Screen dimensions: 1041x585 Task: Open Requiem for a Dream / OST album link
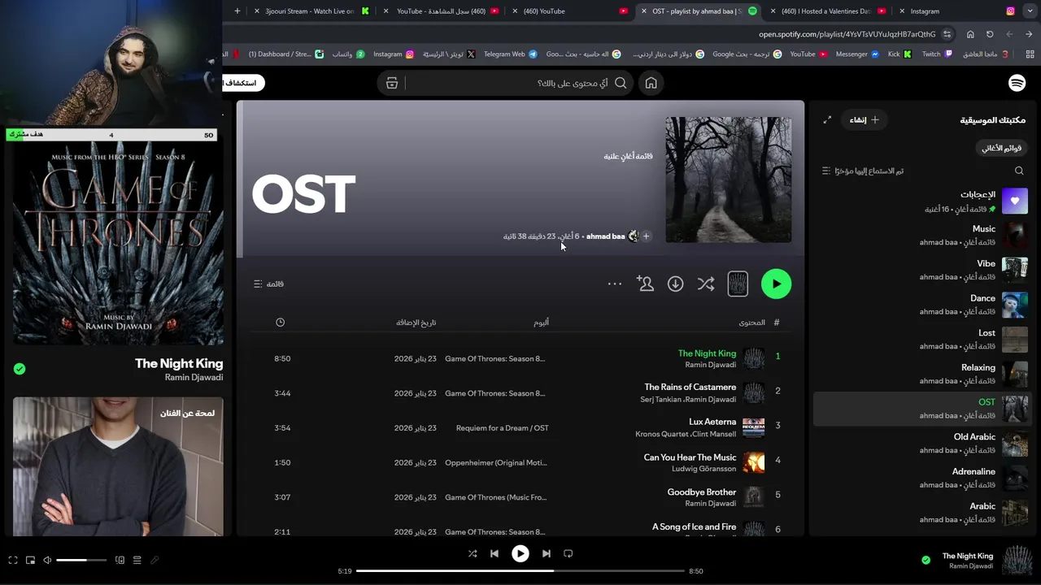pos(503,428)
